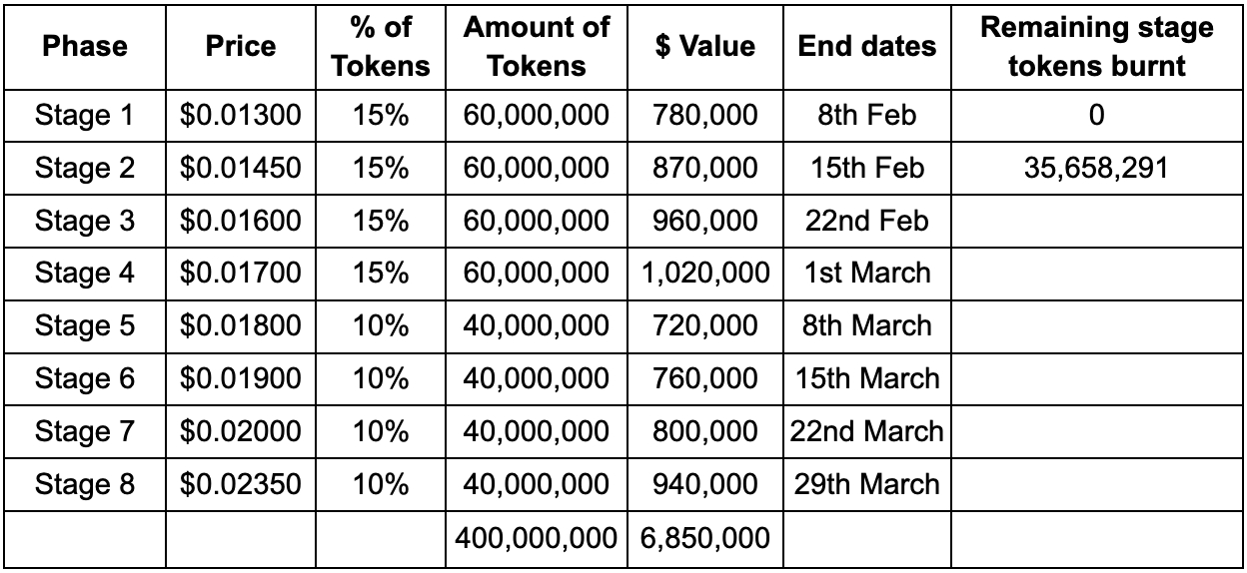Select the 6,850,000 total value cell
Viewport: 1247px width, 573px height.
(x=705, y=539)
